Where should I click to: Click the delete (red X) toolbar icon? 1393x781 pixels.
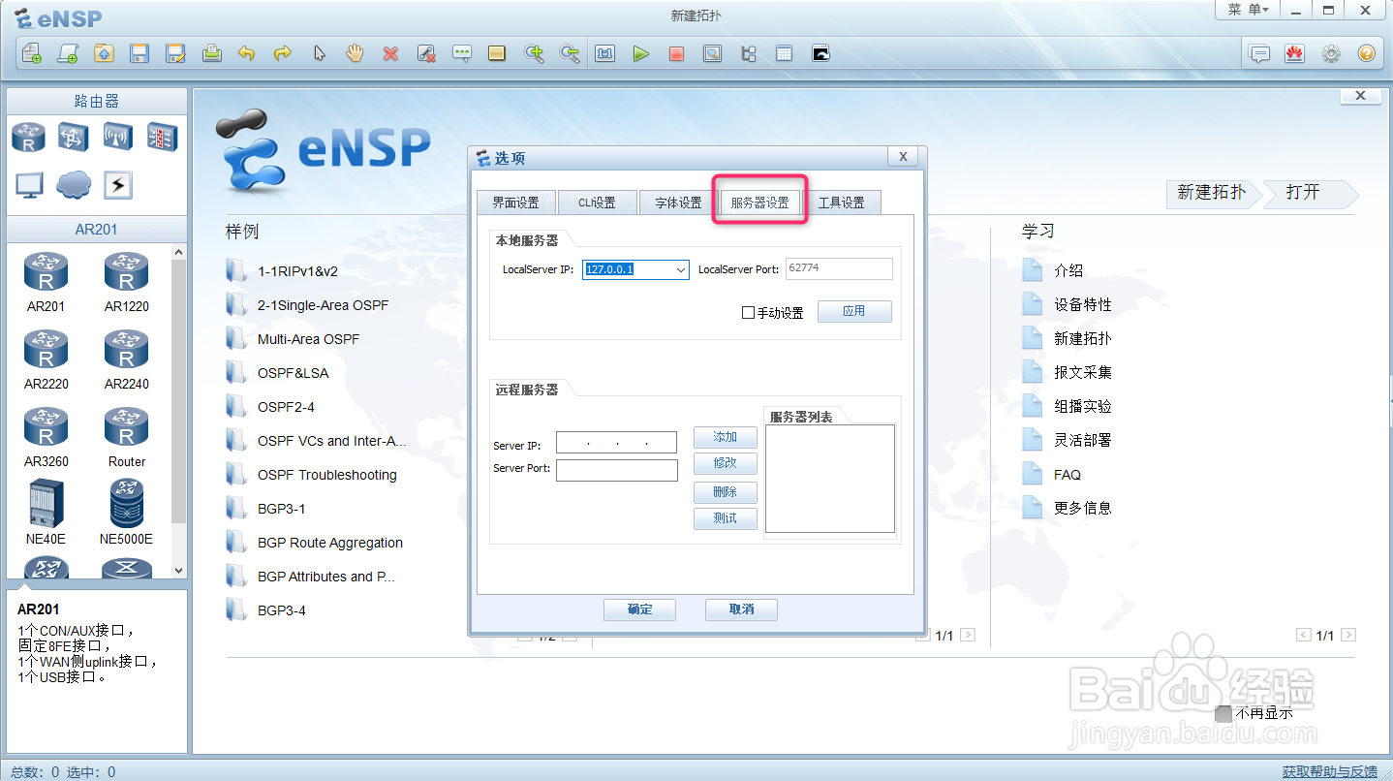click(390, 53)
